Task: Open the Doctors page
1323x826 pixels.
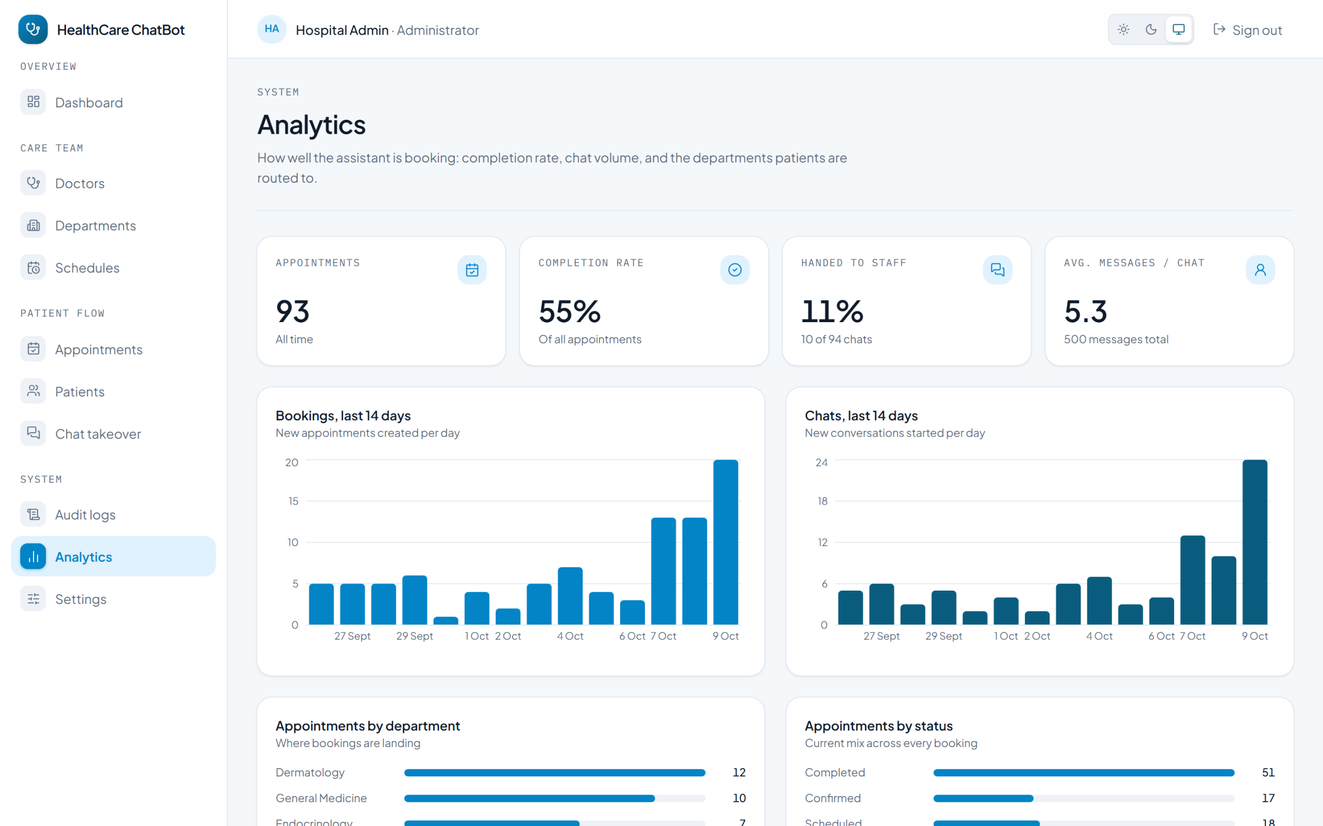Action: 113,183
